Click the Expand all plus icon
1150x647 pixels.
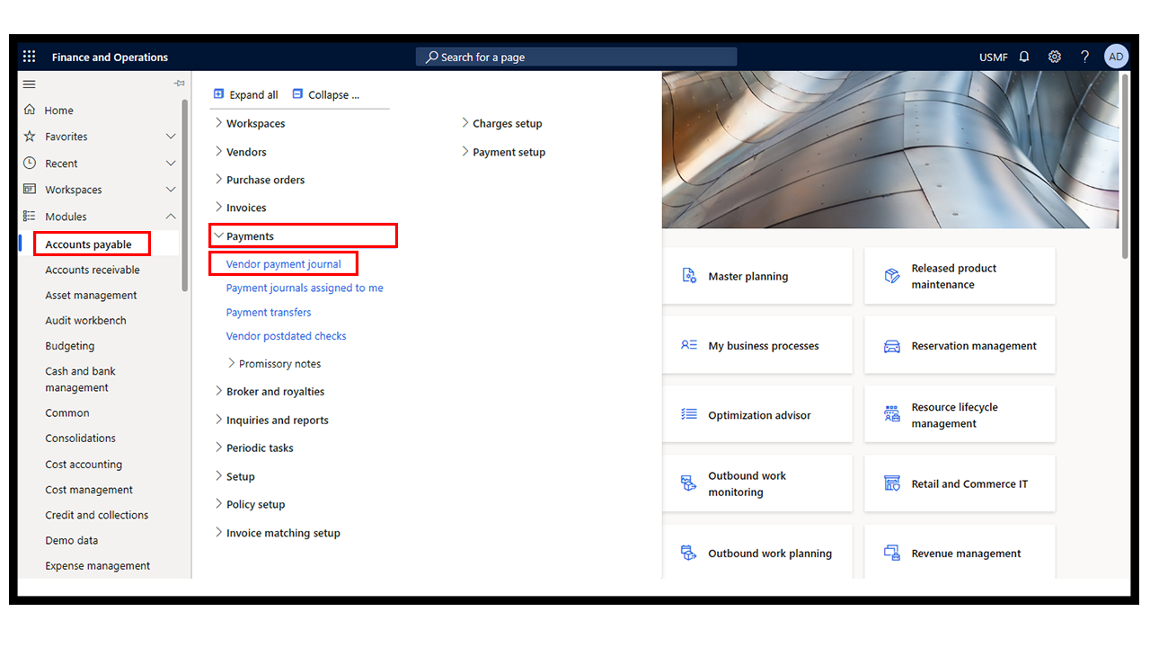pos(218,93)
